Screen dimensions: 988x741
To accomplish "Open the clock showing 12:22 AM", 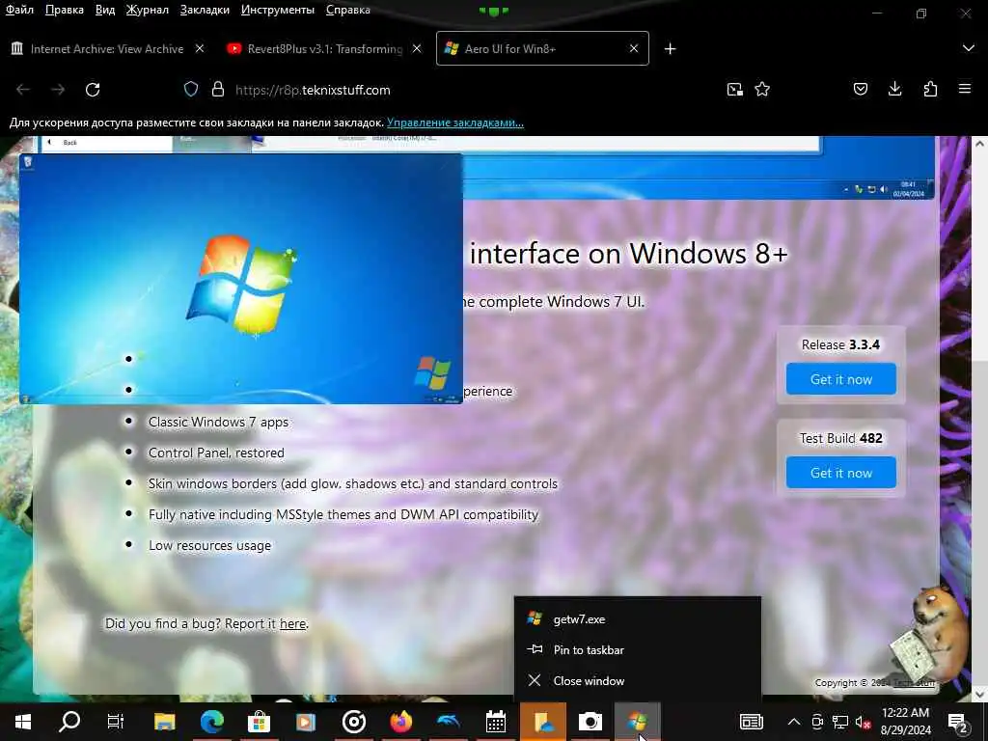I will (905, 722).
